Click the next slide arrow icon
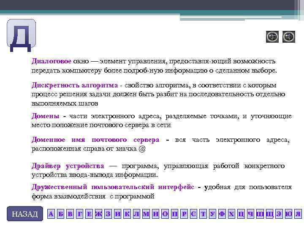The width and height of the screenshot is (304, 228). [289, 37]
